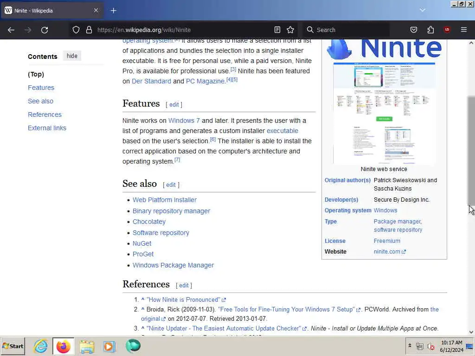Edit the References section
Viewport: 475px width, 356px height.
click(x=184, y=286)
